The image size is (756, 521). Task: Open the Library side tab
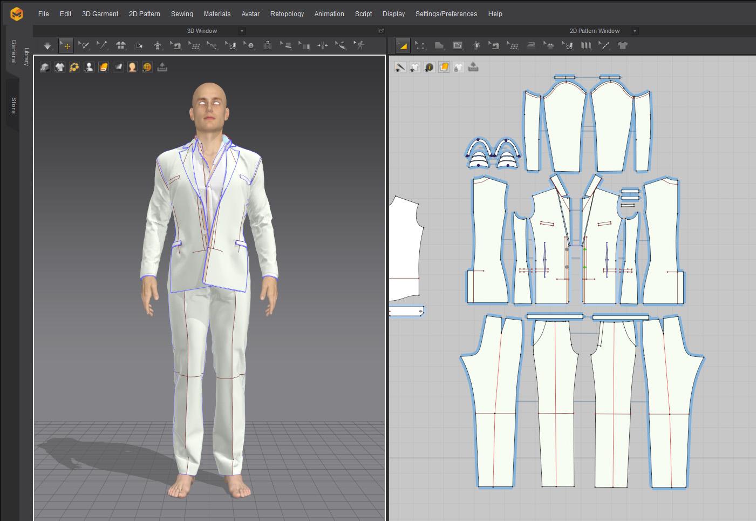[x=26, y=57]
